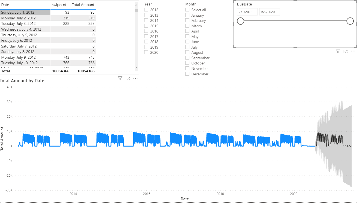Select the January checkbox

point(187,15)
